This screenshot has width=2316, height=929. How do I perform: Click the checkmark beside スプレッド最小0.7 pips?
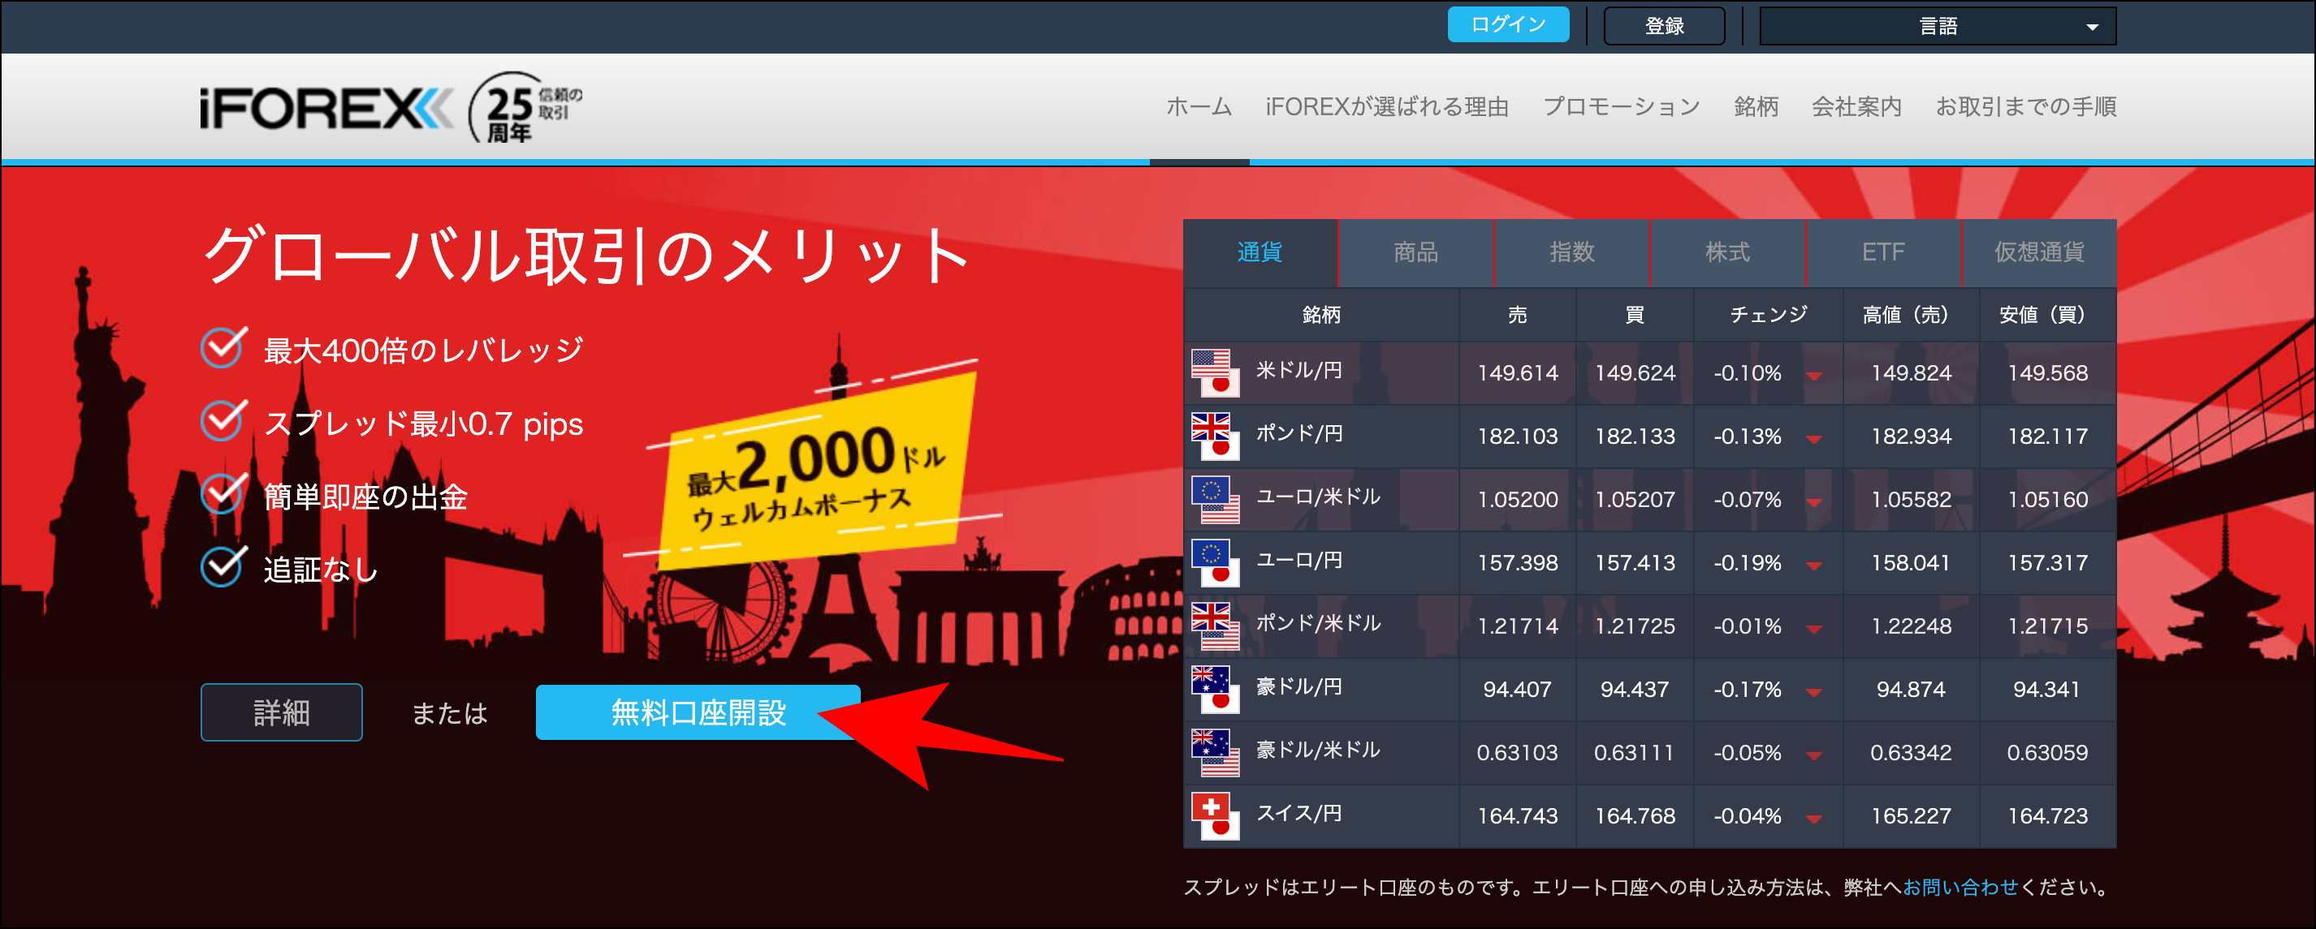(x=222, y=420)
